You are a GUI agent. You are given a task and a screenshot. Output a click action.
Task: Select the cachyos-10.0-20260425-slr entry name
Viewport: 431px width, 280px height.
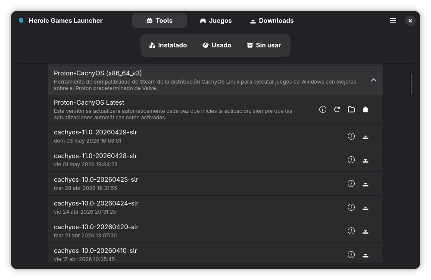(96, 180)
